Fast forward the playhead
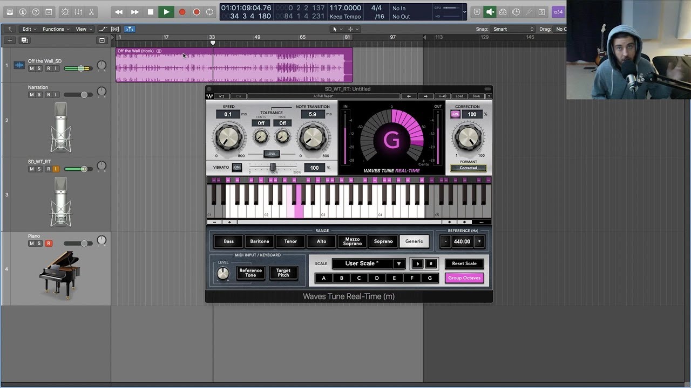The width and height of the screenshot is (691, 388). click(x=135, y=12)
